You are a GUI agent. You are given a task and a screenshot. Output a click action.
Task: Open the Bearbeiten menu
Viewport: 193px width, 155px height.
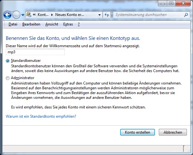tap(31, 24)
